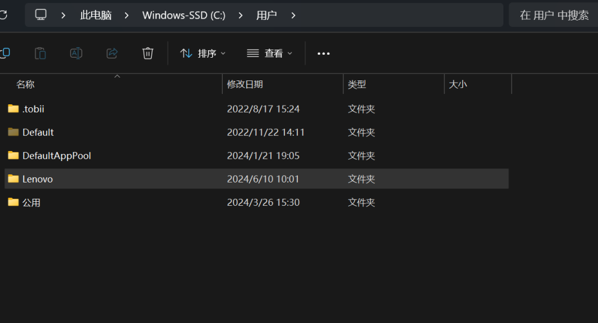Image resolution: width=598 pixels, height=323 pixels.
Task: Click the monitor icon in address bar
Action: 41,15
